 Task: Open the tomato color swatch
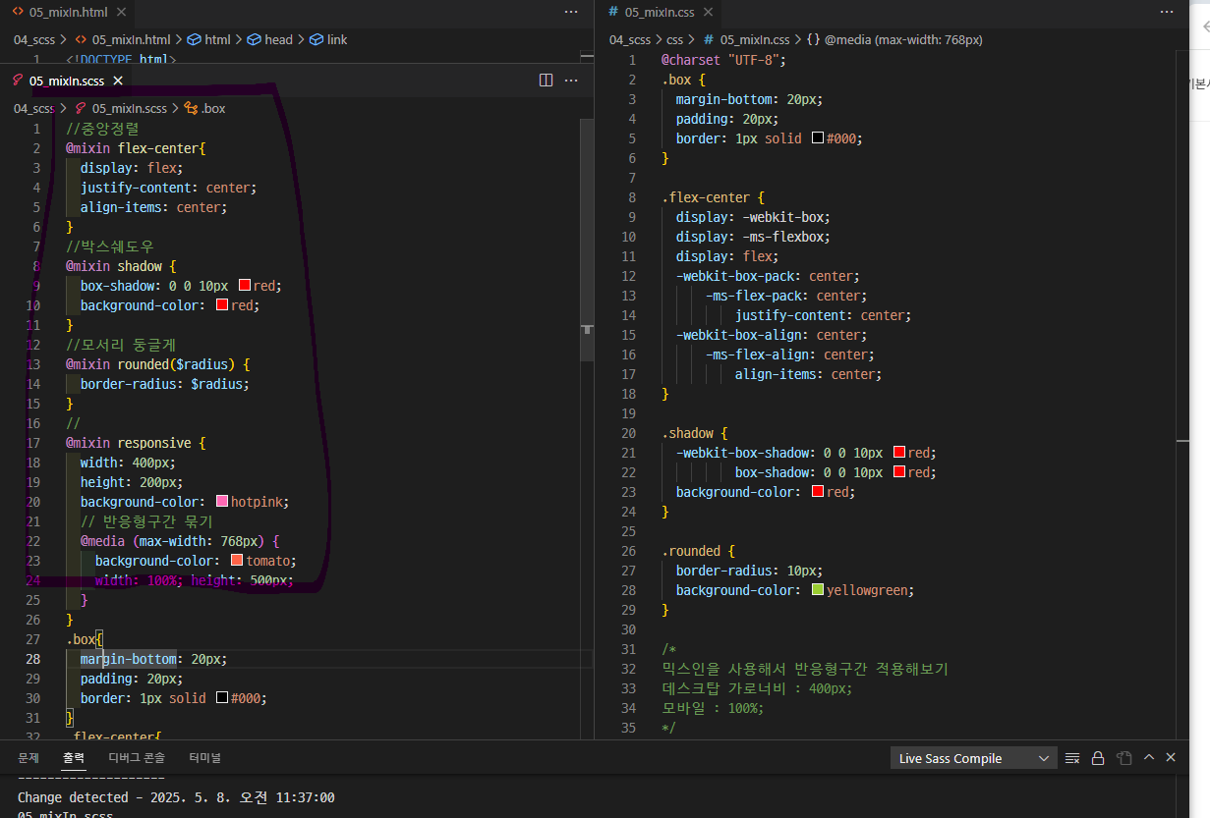click(x=236, y=561)
